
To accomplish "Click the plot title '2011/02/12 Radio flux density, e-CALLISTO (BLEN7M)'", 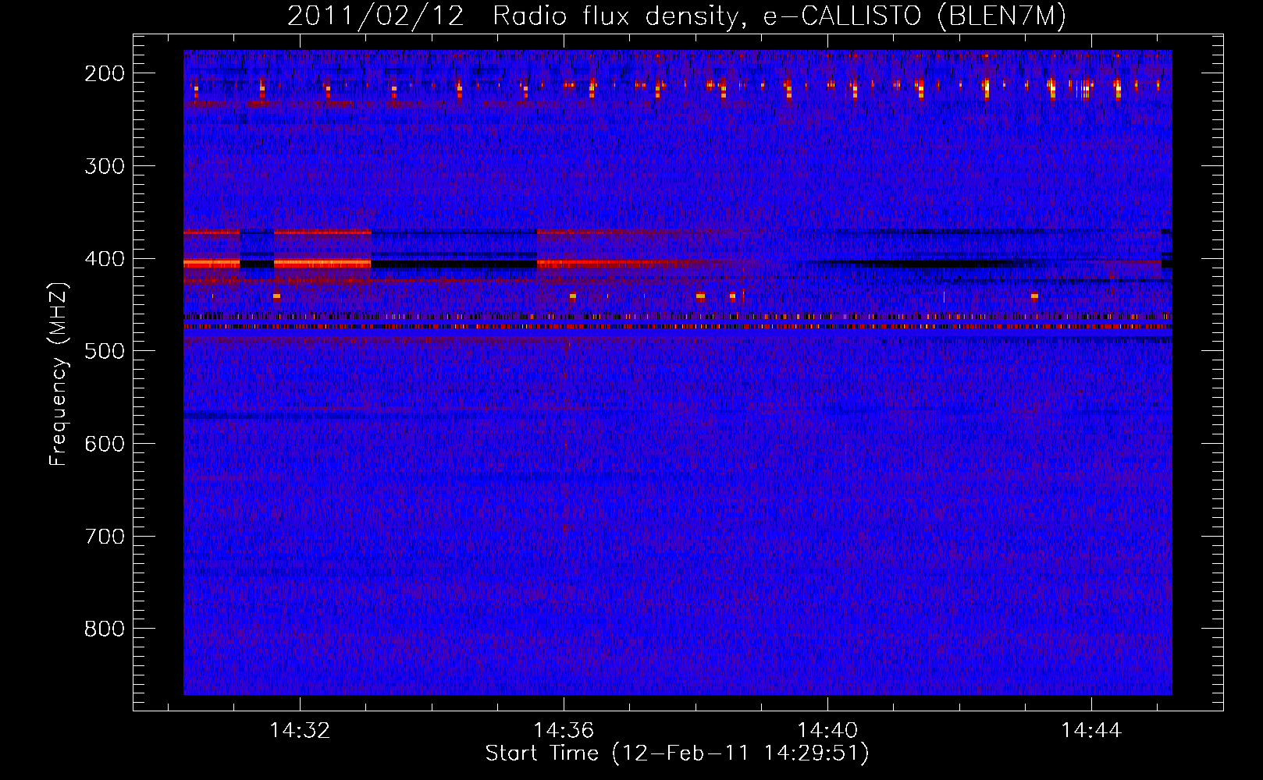I will pos(677,16).
